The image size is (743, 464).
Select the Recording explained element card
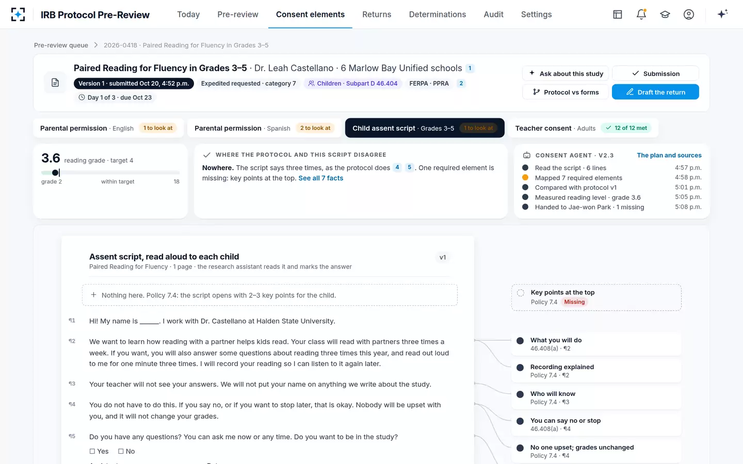tap(596, 371)
